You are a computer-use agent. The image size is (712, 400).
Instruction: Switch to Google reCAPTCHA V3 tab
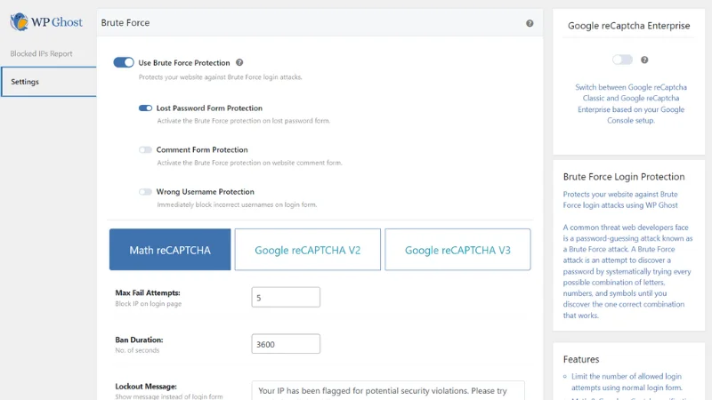(457, 250)
